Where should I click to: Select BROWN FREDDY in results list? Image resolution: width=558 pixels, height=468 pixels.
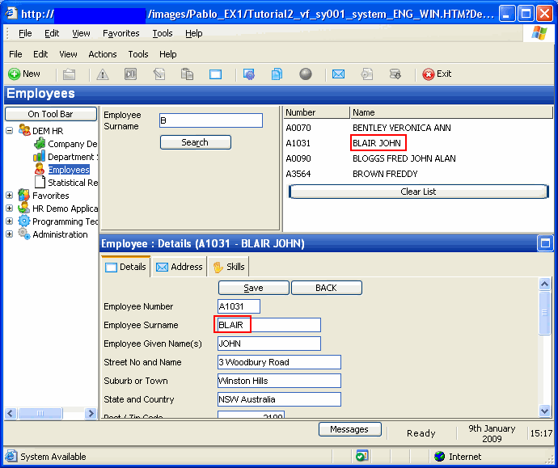click(x=385, y=174)
